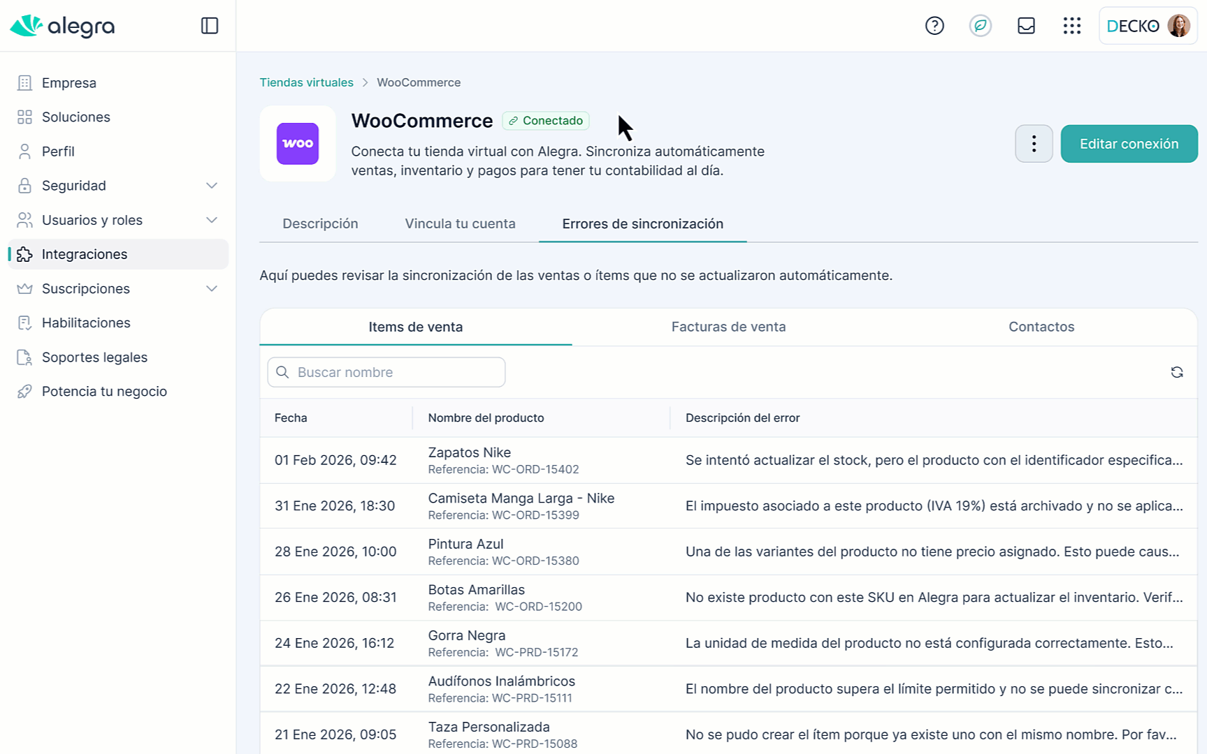Click the date 31 Ene 2026, 18:30

[x=335, y=506]
